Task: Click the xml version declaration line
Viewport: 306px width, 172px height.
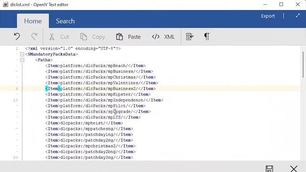Action: (73, 49)
